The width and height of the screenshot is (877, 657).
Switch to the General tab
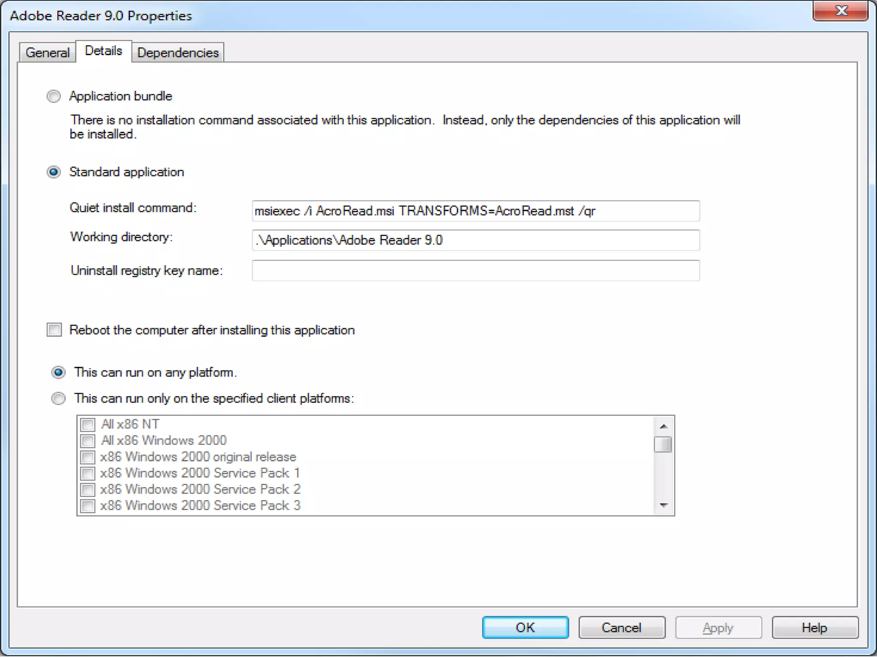pos(48,53)
